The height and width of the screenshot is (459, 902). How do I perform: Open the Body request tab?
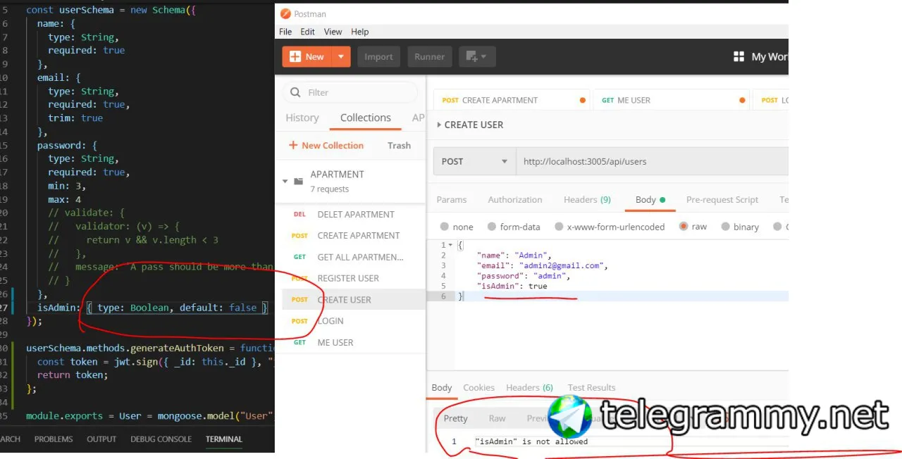pyautogui.click(x=650, y=200)
